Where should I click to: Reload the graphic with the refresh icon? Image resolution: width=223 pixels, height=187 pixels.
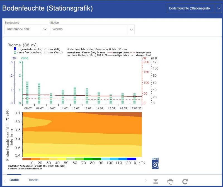coord(185,182)
